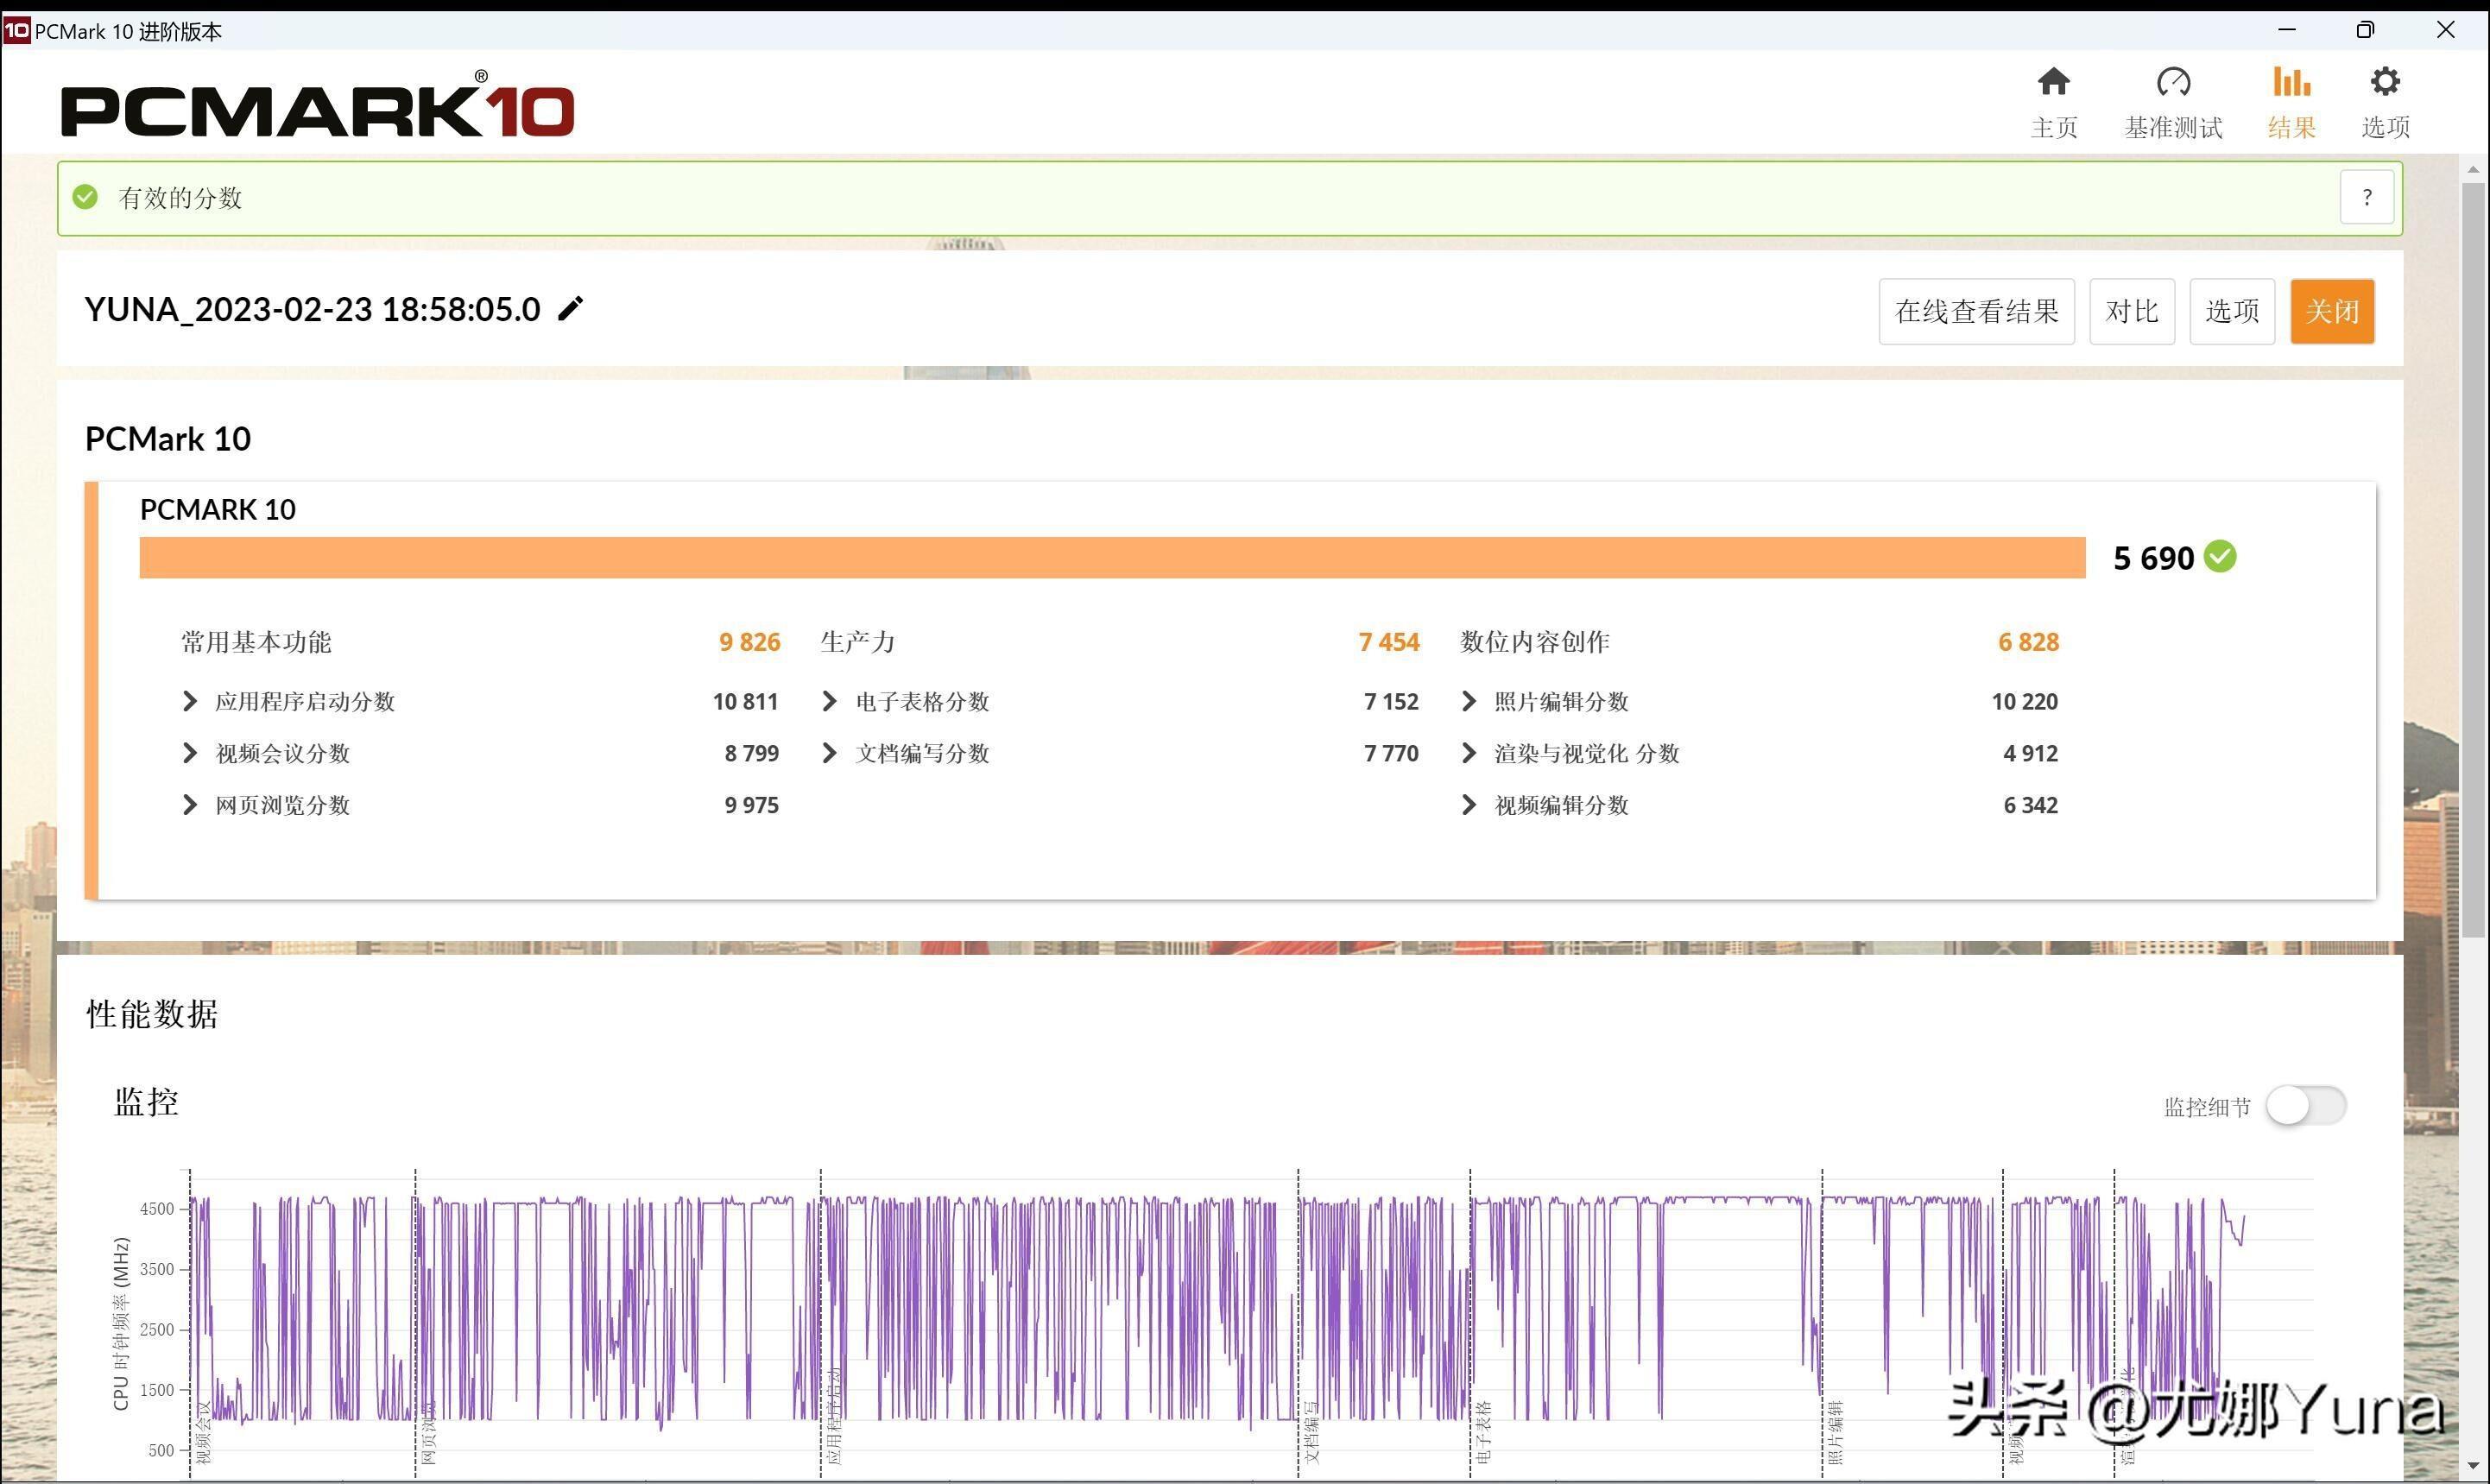Click the 对比 (Compare) button

(2128, 309)
